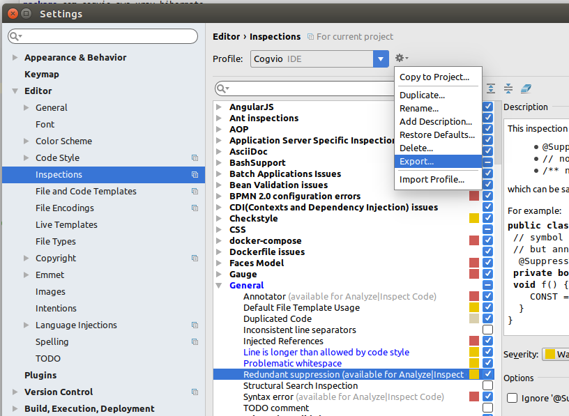Select 'Line is longer than allowed by code style'

[326, 352]
